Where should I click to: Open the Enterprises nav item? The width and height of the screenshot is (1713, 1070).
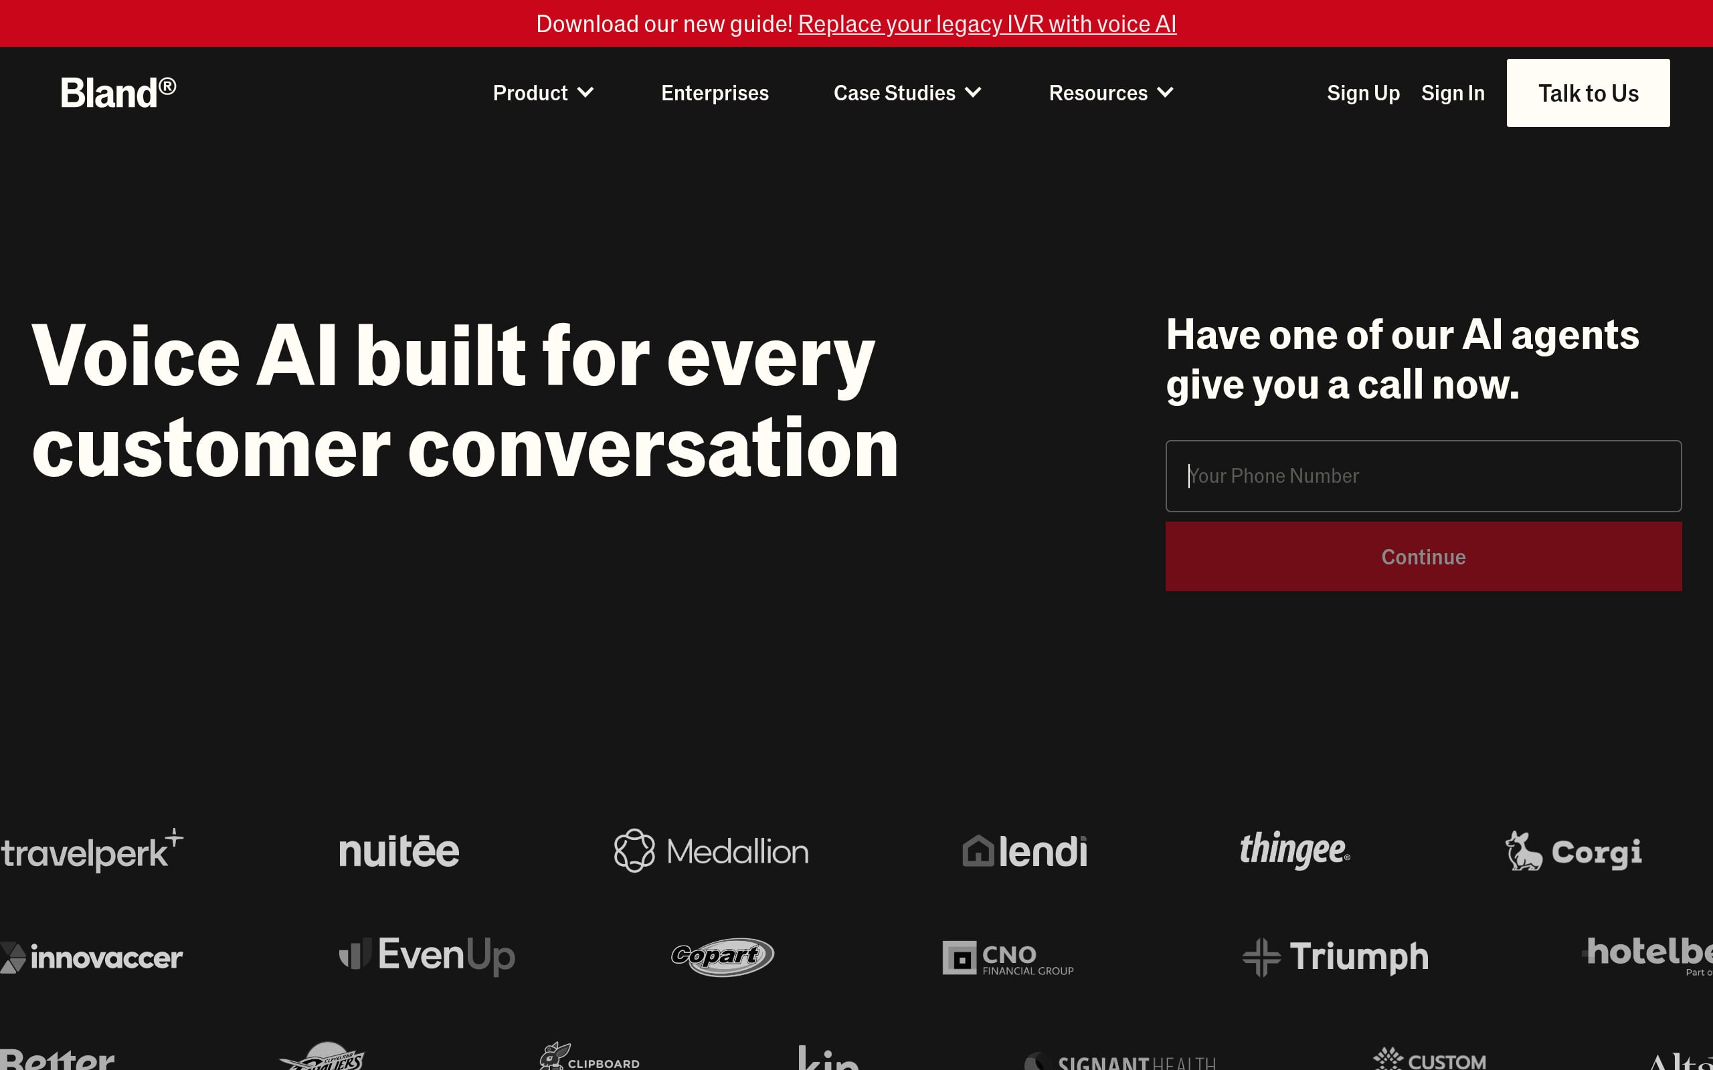714,93
